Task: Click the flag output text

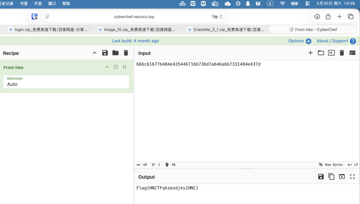Action: tap(168, 188)
